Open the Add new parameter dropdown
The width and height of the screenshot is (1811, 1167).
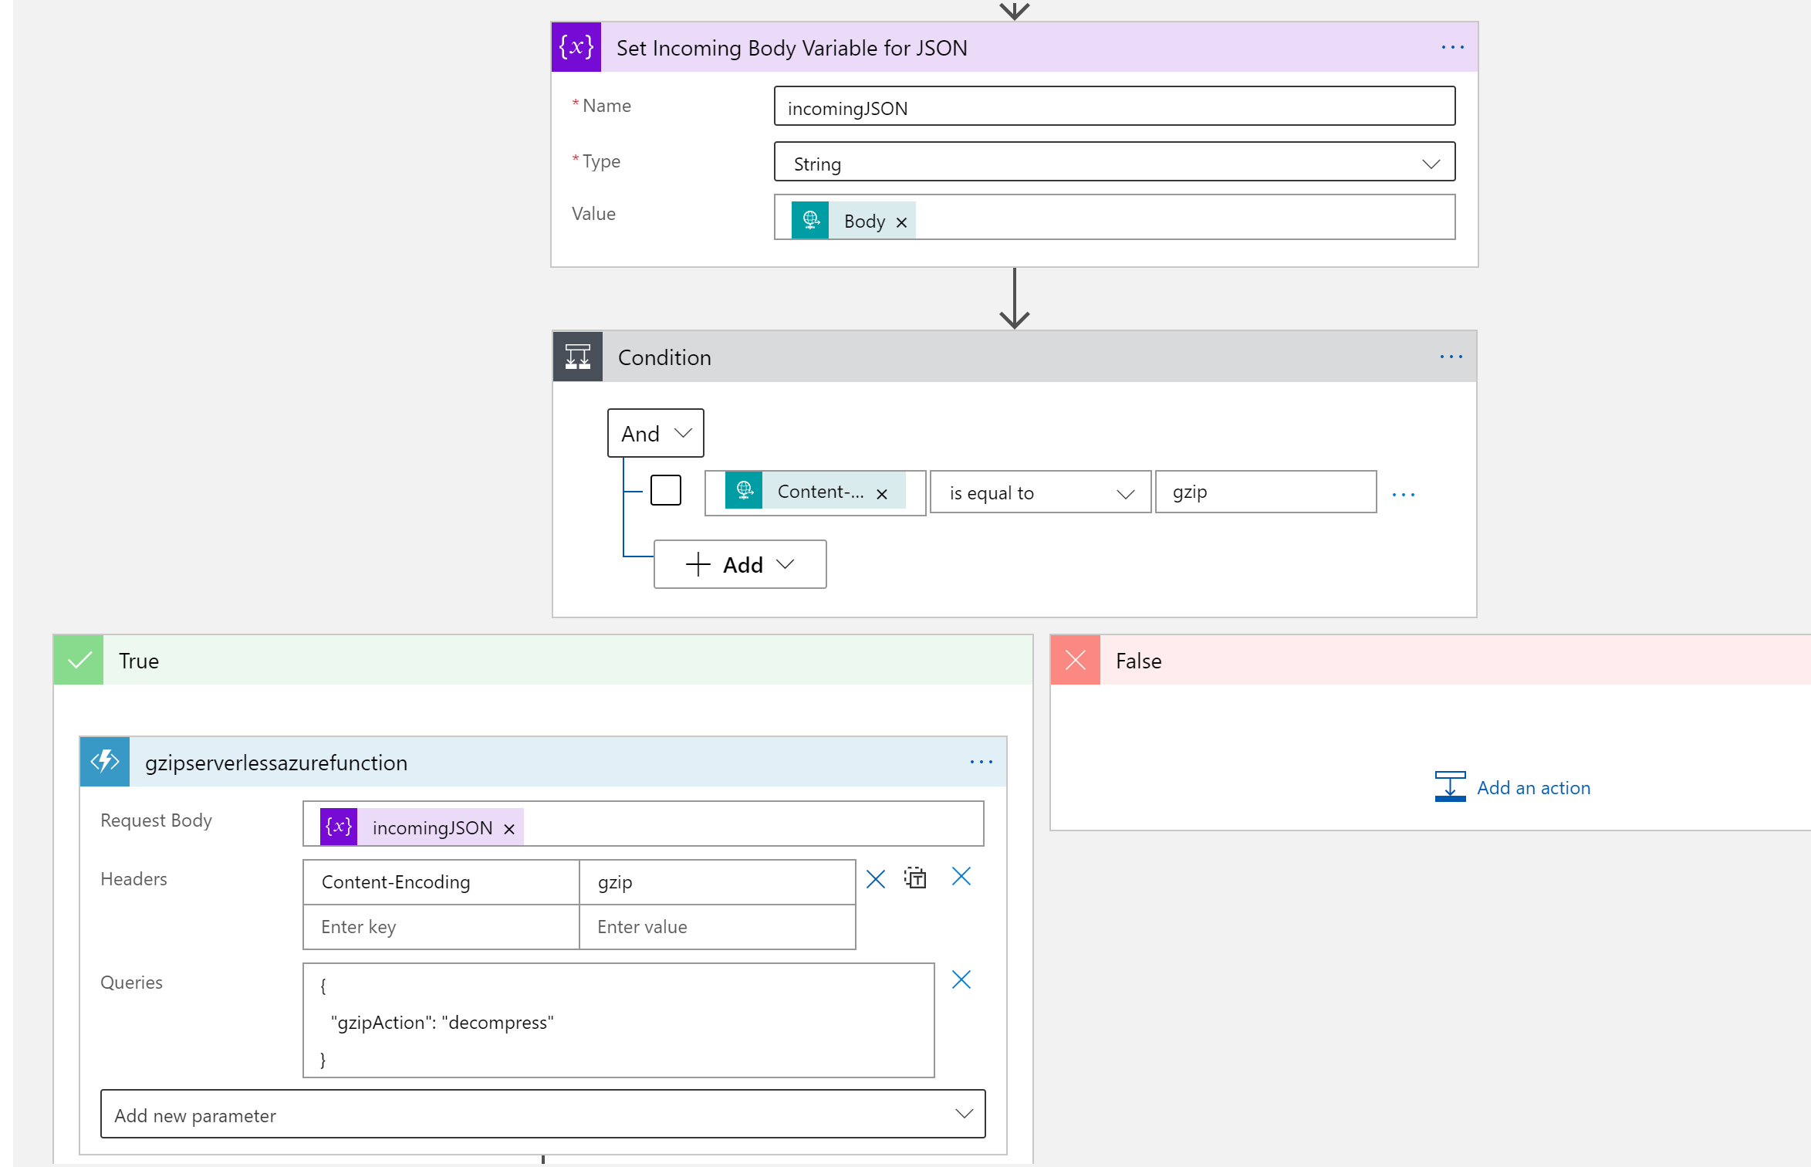pos(543,1114)
